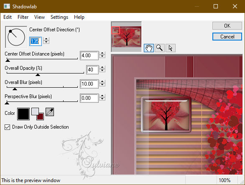Increase Center Offset Direction with up arrow

[46, 39]
